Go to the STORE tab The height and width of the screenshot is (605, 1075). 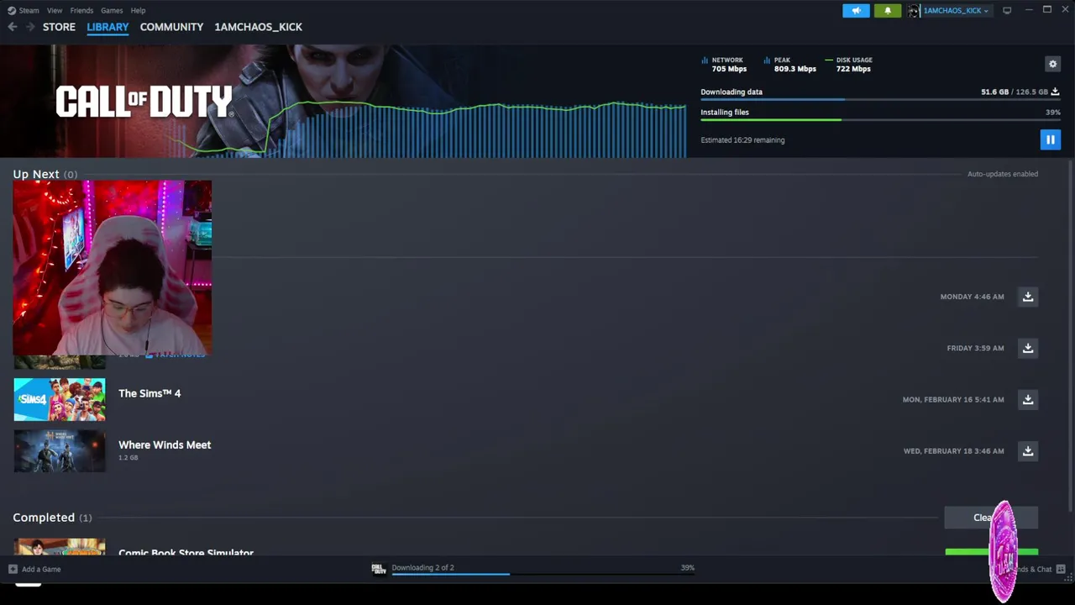tap(59, 27)
